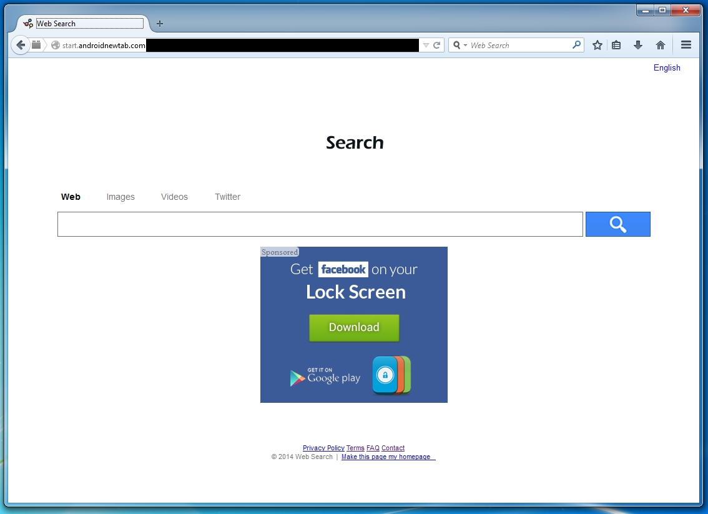708x514 pixels.
Task: Click the main page search text box
Action: coord(320,224)
